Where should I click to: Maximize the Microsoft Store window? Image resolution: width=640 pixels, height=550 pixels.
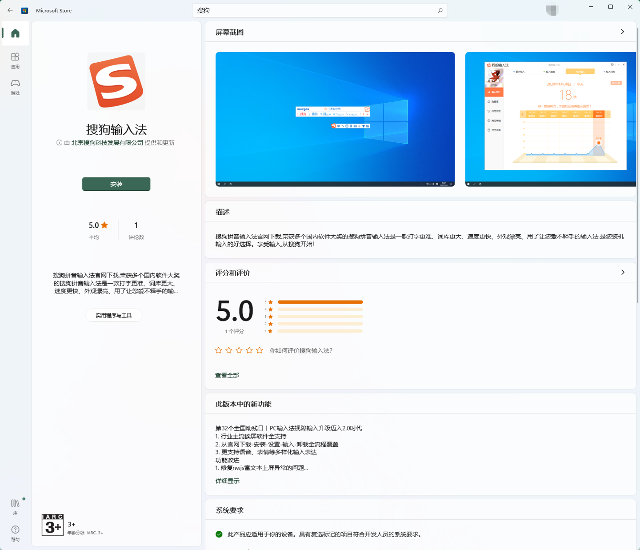(x=611, y=7)
